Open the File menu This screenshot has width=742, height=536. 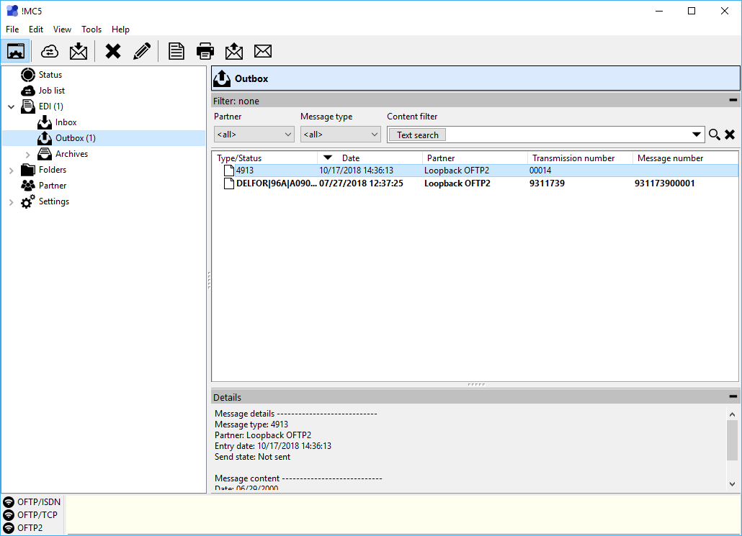(12, 29)
